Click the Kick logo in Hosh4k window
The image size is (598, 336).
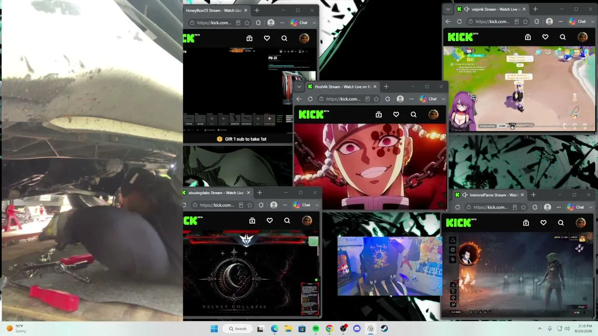314,114
